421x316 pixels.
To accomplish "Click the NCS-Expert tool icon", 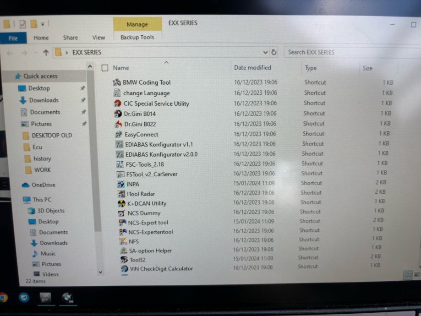I will 123,222.
